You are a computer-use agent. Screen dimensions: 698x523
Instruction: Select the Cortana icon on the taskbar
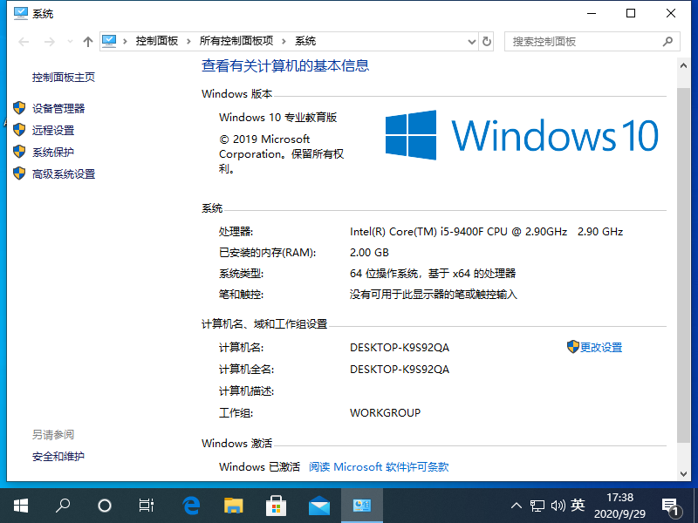coord(104,506)
